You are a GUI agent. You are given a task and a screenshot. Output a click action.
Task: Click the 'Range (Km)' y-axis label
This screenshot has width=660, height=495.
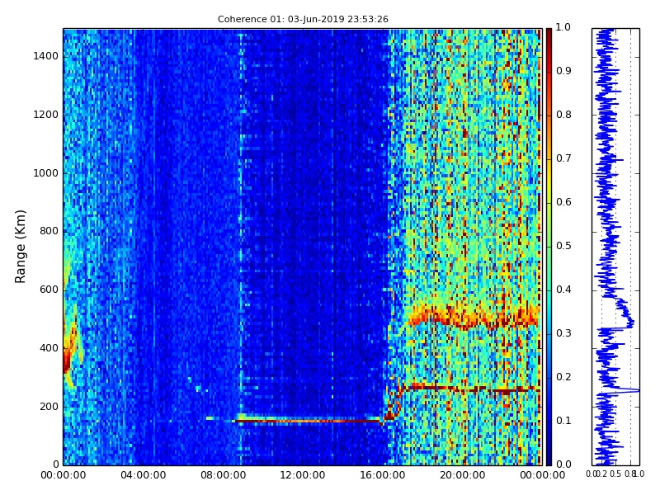tap(20, 247)
